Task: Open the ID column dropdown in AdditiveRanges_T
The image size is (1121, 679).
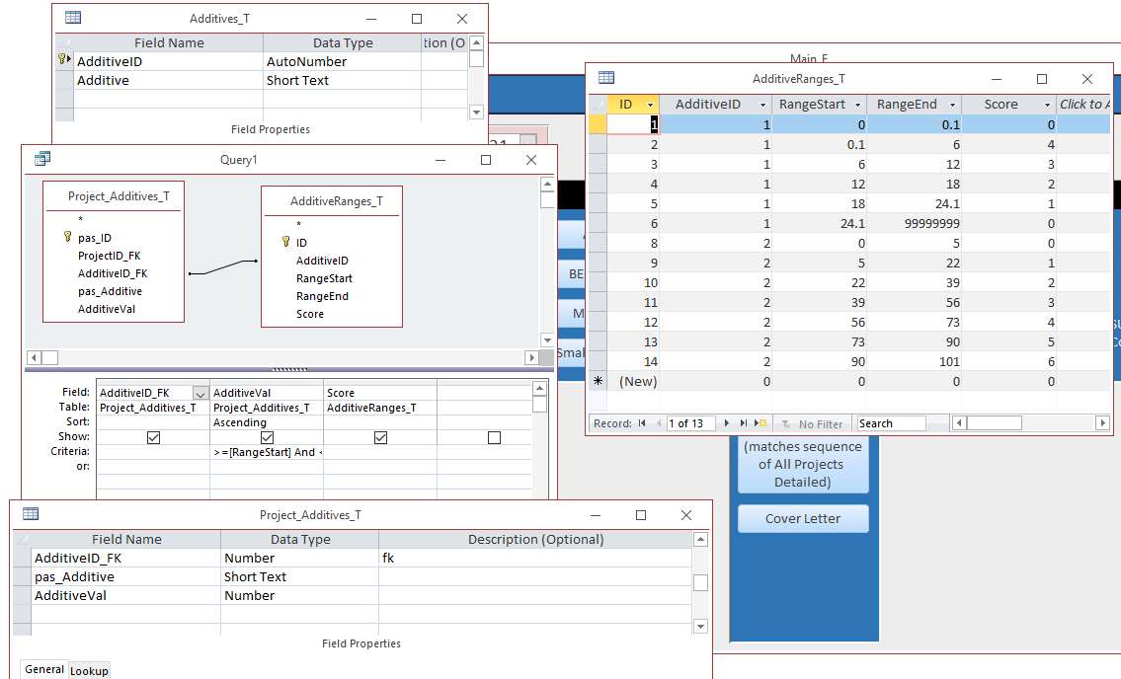Action: (650, 105)
